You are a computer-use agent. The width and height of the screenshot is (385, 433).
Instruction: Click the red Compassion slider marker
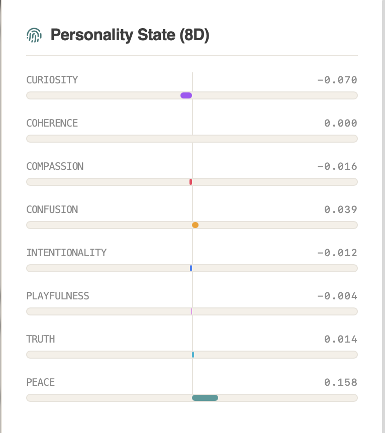pos(190,182)
